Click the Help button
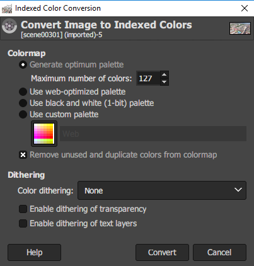This screenshot has width=254, height=266. pyautogui.click(x=34, y=252)
